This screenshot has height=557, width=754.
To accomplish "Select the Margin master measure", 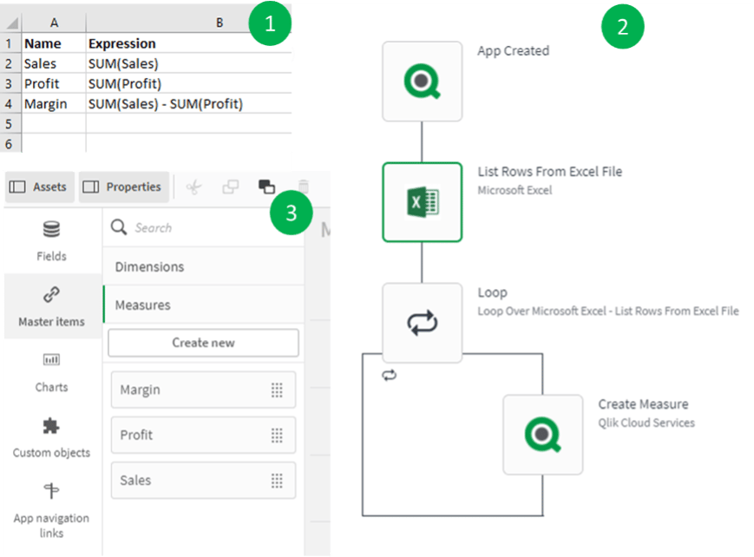I will [203, 390].
